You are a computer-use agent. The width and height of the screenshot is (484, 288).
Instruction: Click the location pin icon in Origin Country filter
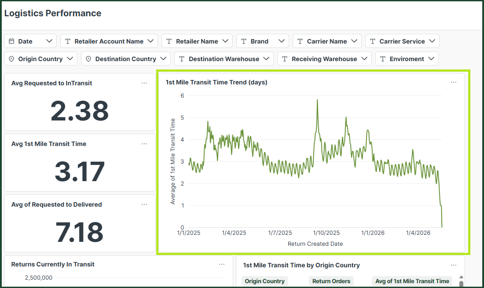[x=11, y=59]
